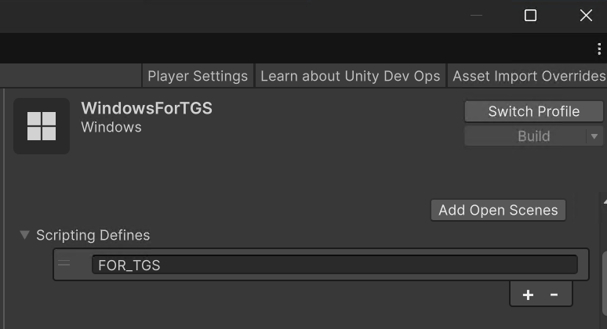Screen dimensions: 607x329
Task: Maximize the Build Profiles window
Action: pyautogui.click(x=530, y=16)
